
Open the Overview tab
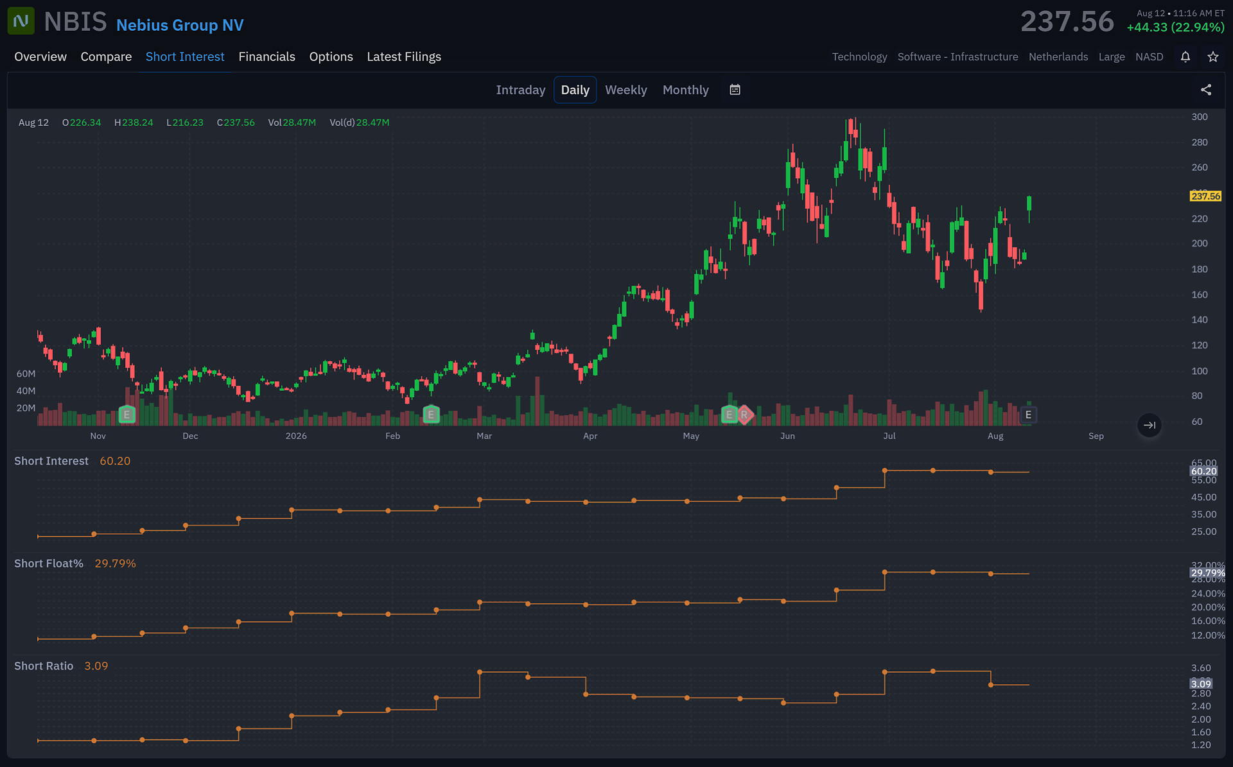click(40, 56)
